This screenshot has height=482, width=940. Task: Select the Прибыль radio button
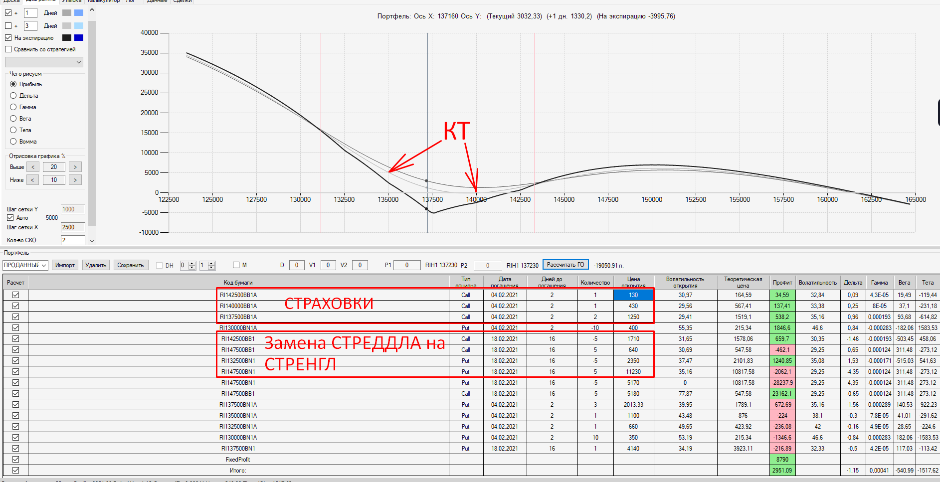(13, 84)
